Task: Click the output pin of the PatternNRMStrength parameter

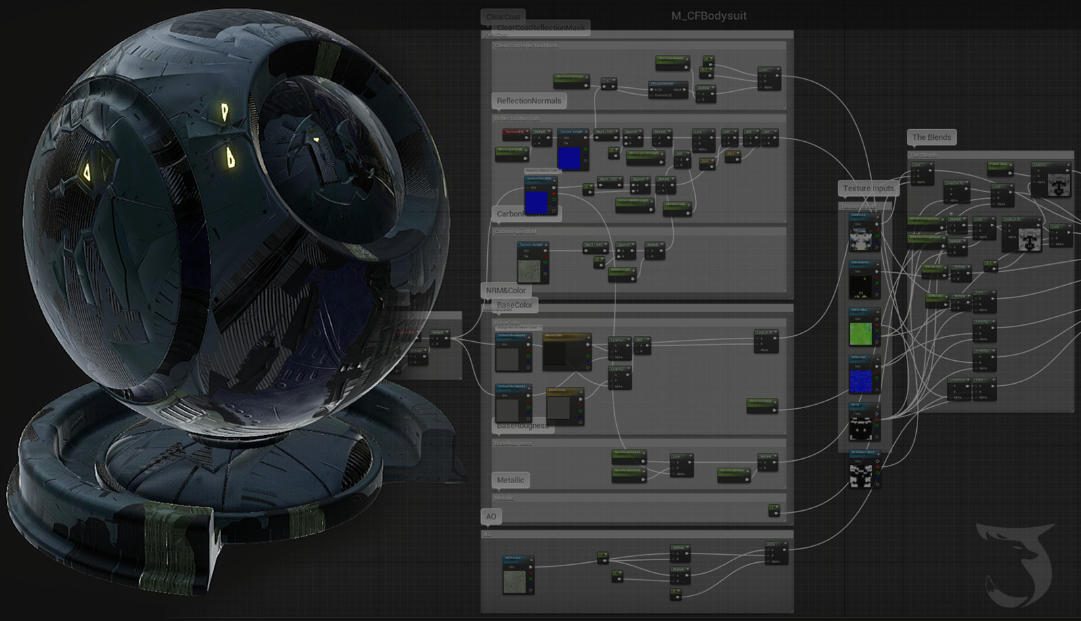Action: pos(651,209)
